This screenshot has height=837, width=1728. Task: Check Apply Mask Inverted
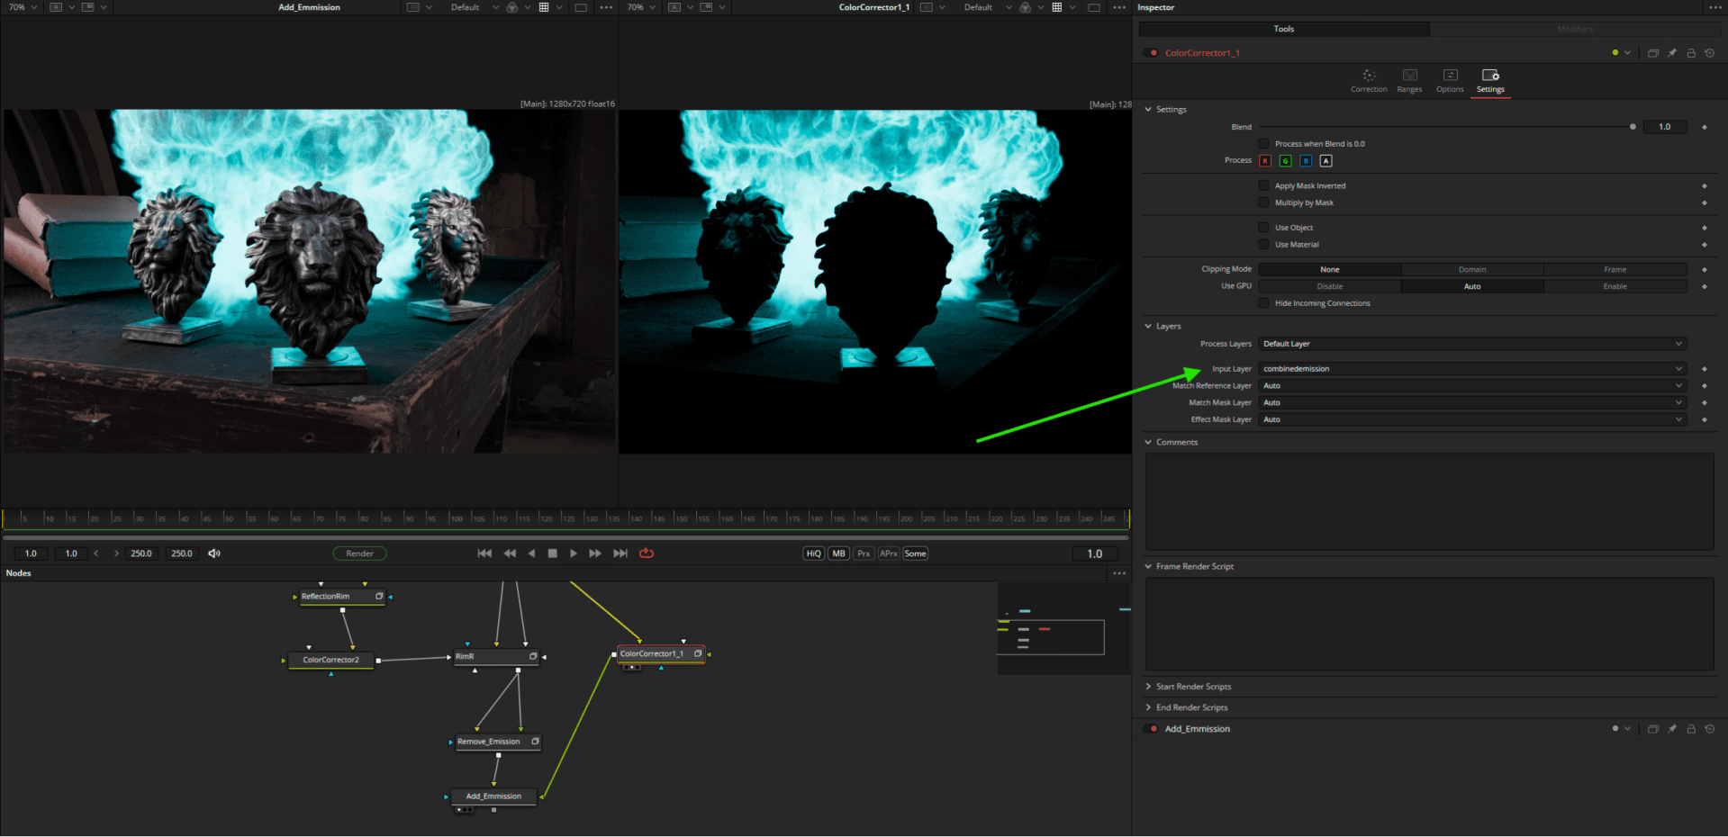(x=1263, y=185)
